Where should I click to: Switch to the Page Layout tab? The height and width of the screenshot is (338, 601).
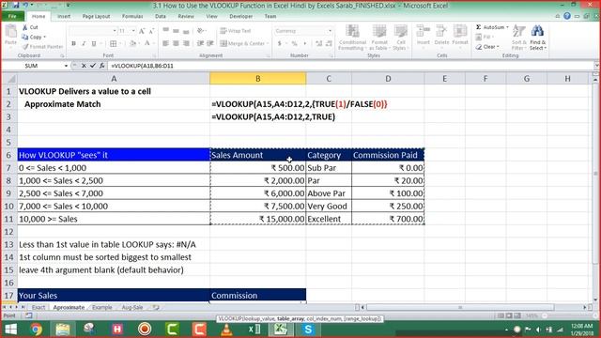tap(96, 17)
